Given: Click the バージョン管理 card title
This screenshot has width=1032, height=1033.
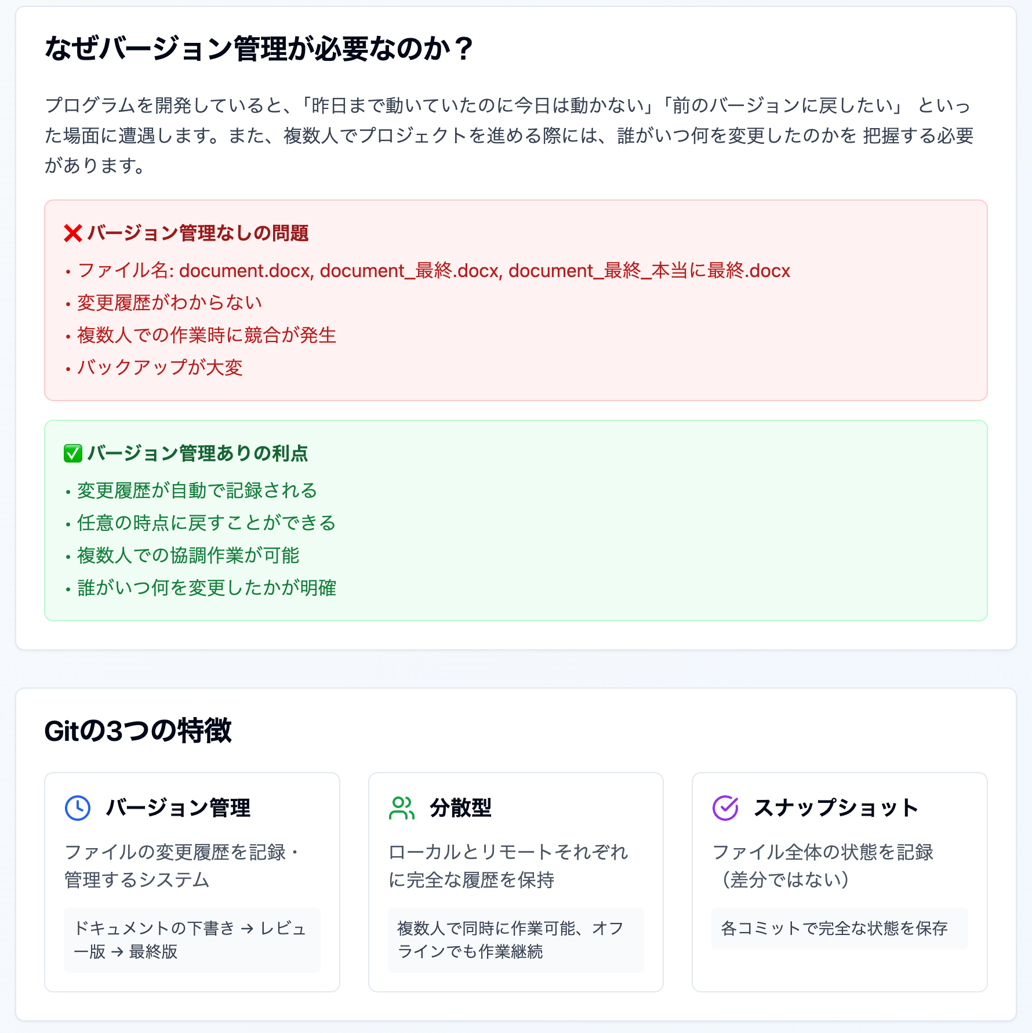Looking at the screenshot, I should pyautogui.click(x=178, y=808).
